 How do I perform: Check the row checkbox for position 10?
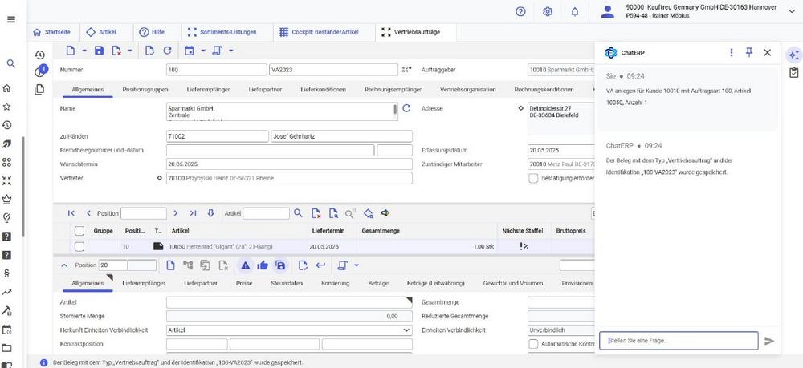[x=79, y=246]
